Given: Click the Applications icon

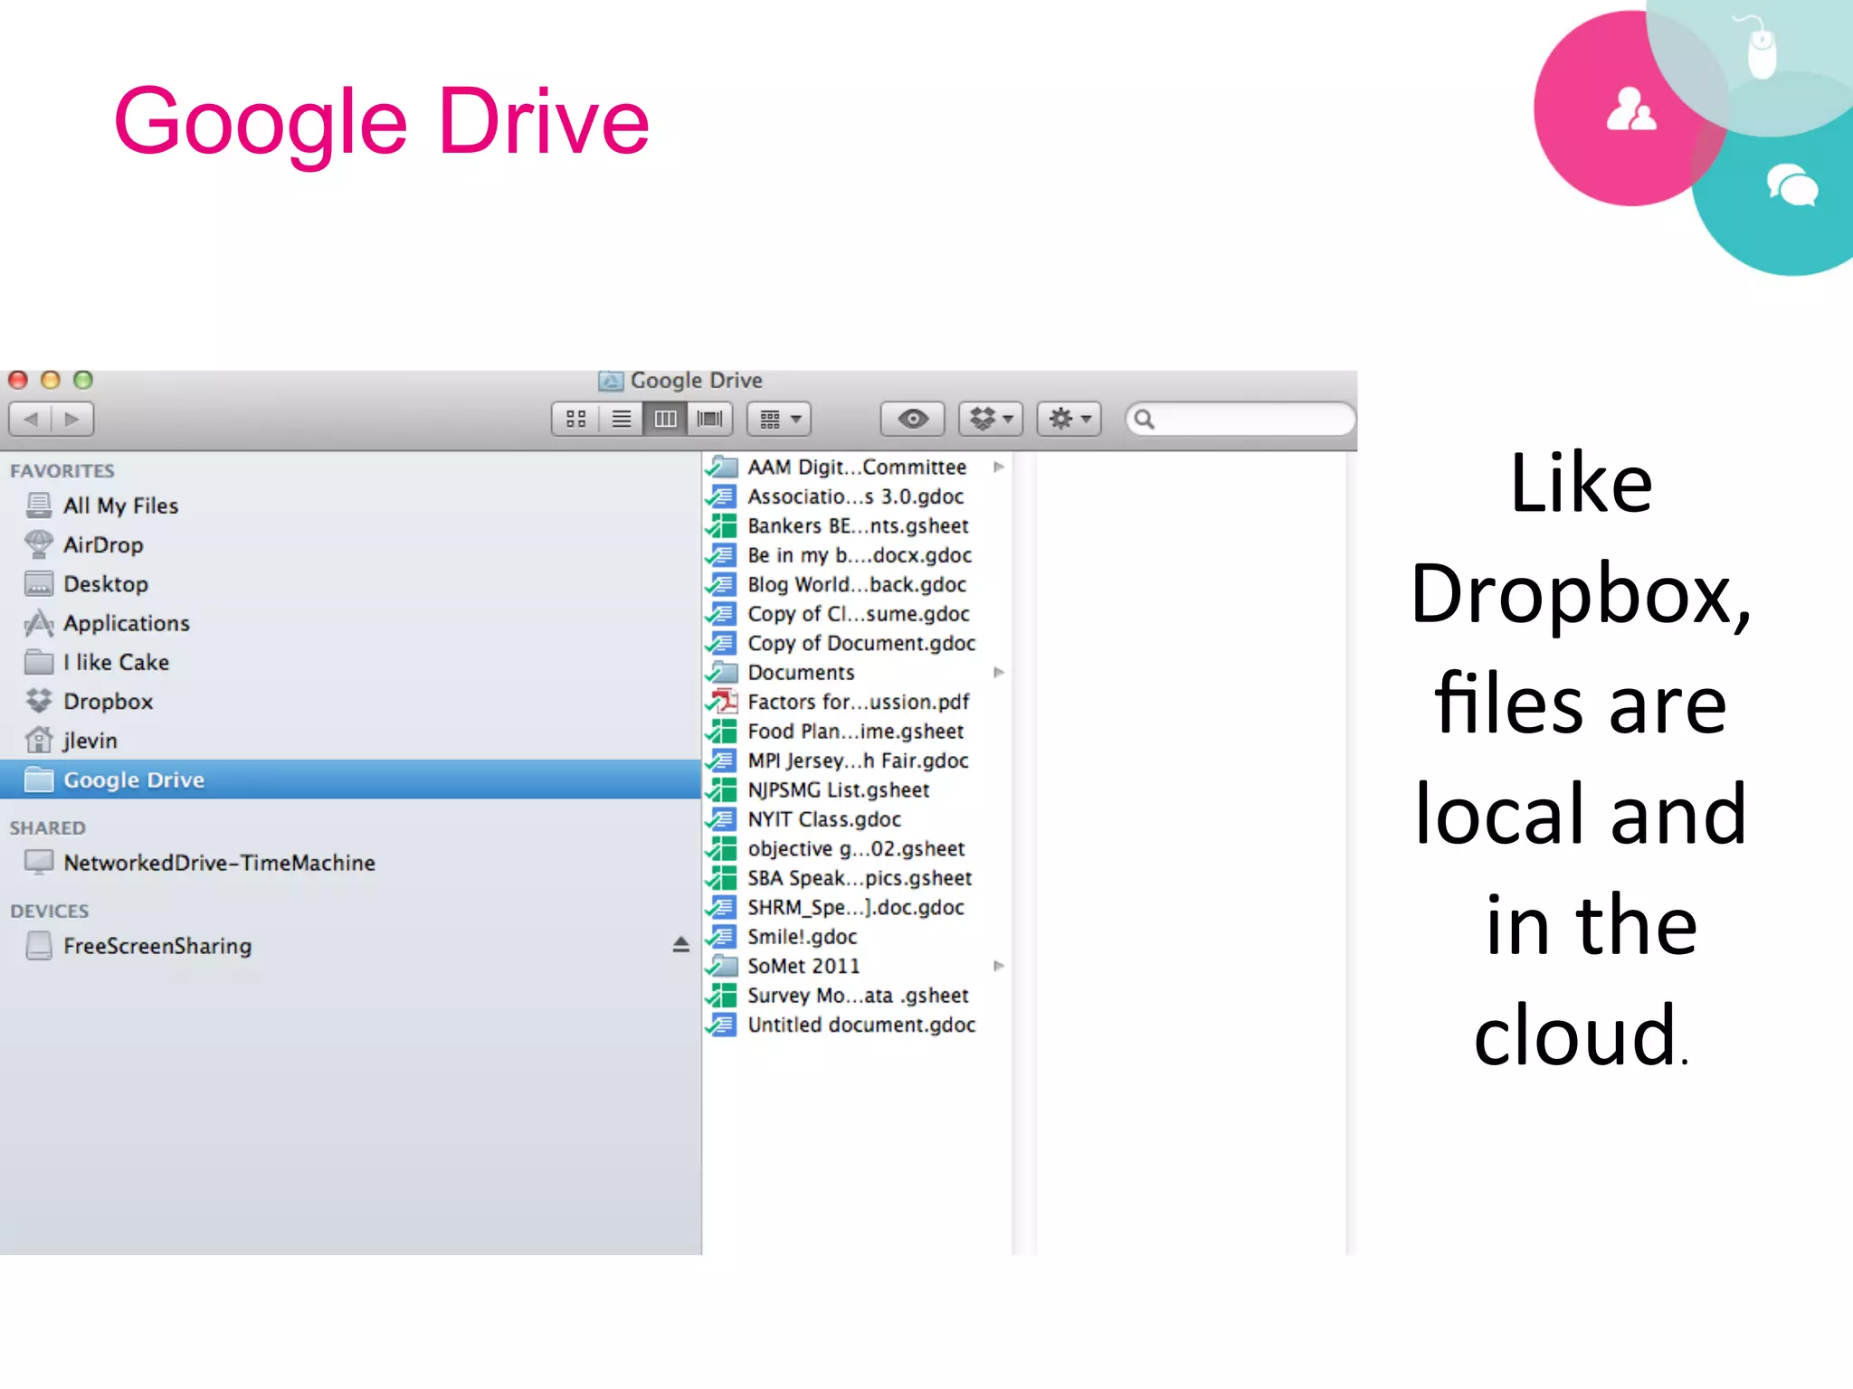Looking at the screenshot, I should click(x=39, y=623).
